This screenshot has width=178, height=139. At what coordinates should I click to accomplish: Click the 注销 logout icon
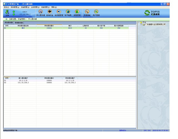click(7, 12)
